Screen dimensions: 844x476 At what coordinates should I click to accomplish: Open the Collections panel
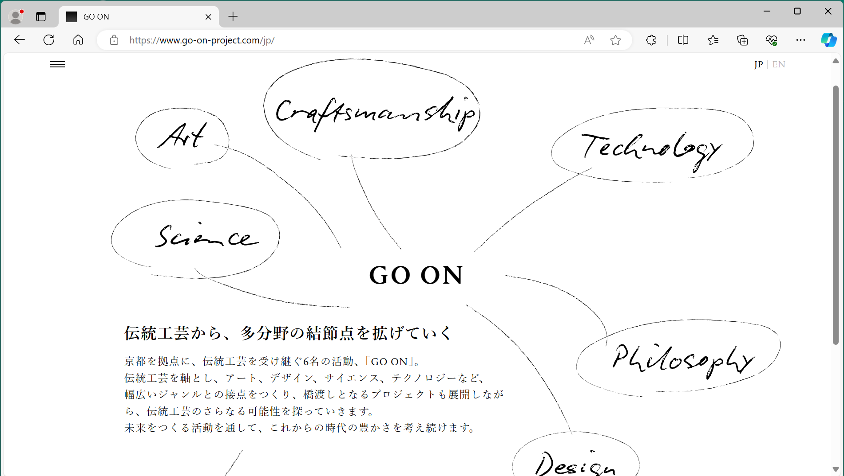[x=742, y=40]
